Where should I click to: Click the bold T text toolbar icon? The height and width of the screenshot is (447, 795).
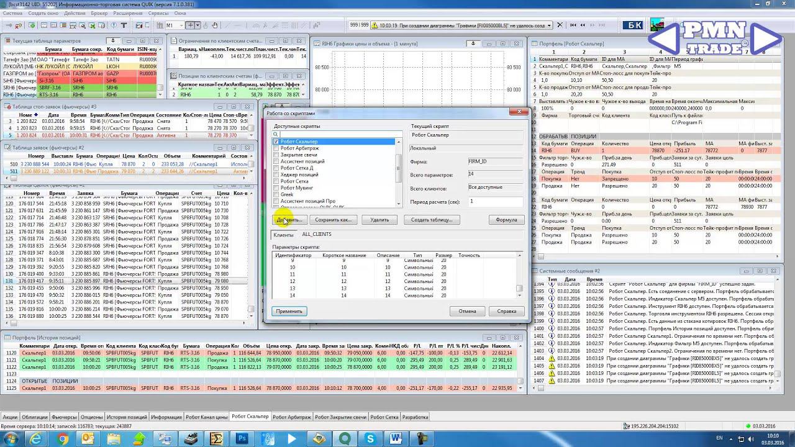tap(124, 25)
